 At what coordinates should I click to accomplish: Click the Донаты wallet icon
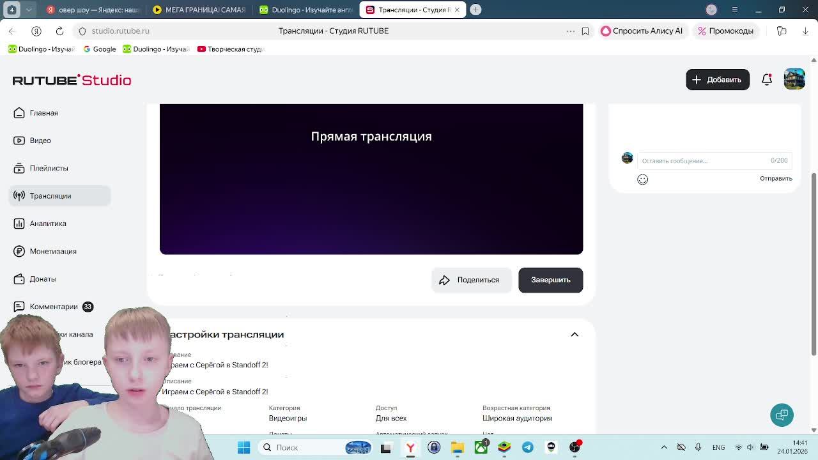pyautogui.click(x=19, y=279)
